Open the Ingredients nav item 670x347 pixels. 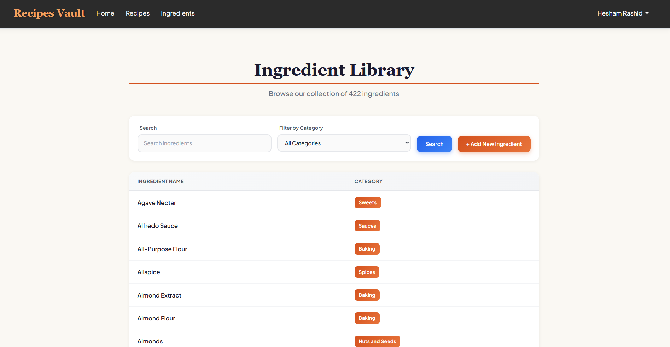pyautogui.click(x=177, y=13)
